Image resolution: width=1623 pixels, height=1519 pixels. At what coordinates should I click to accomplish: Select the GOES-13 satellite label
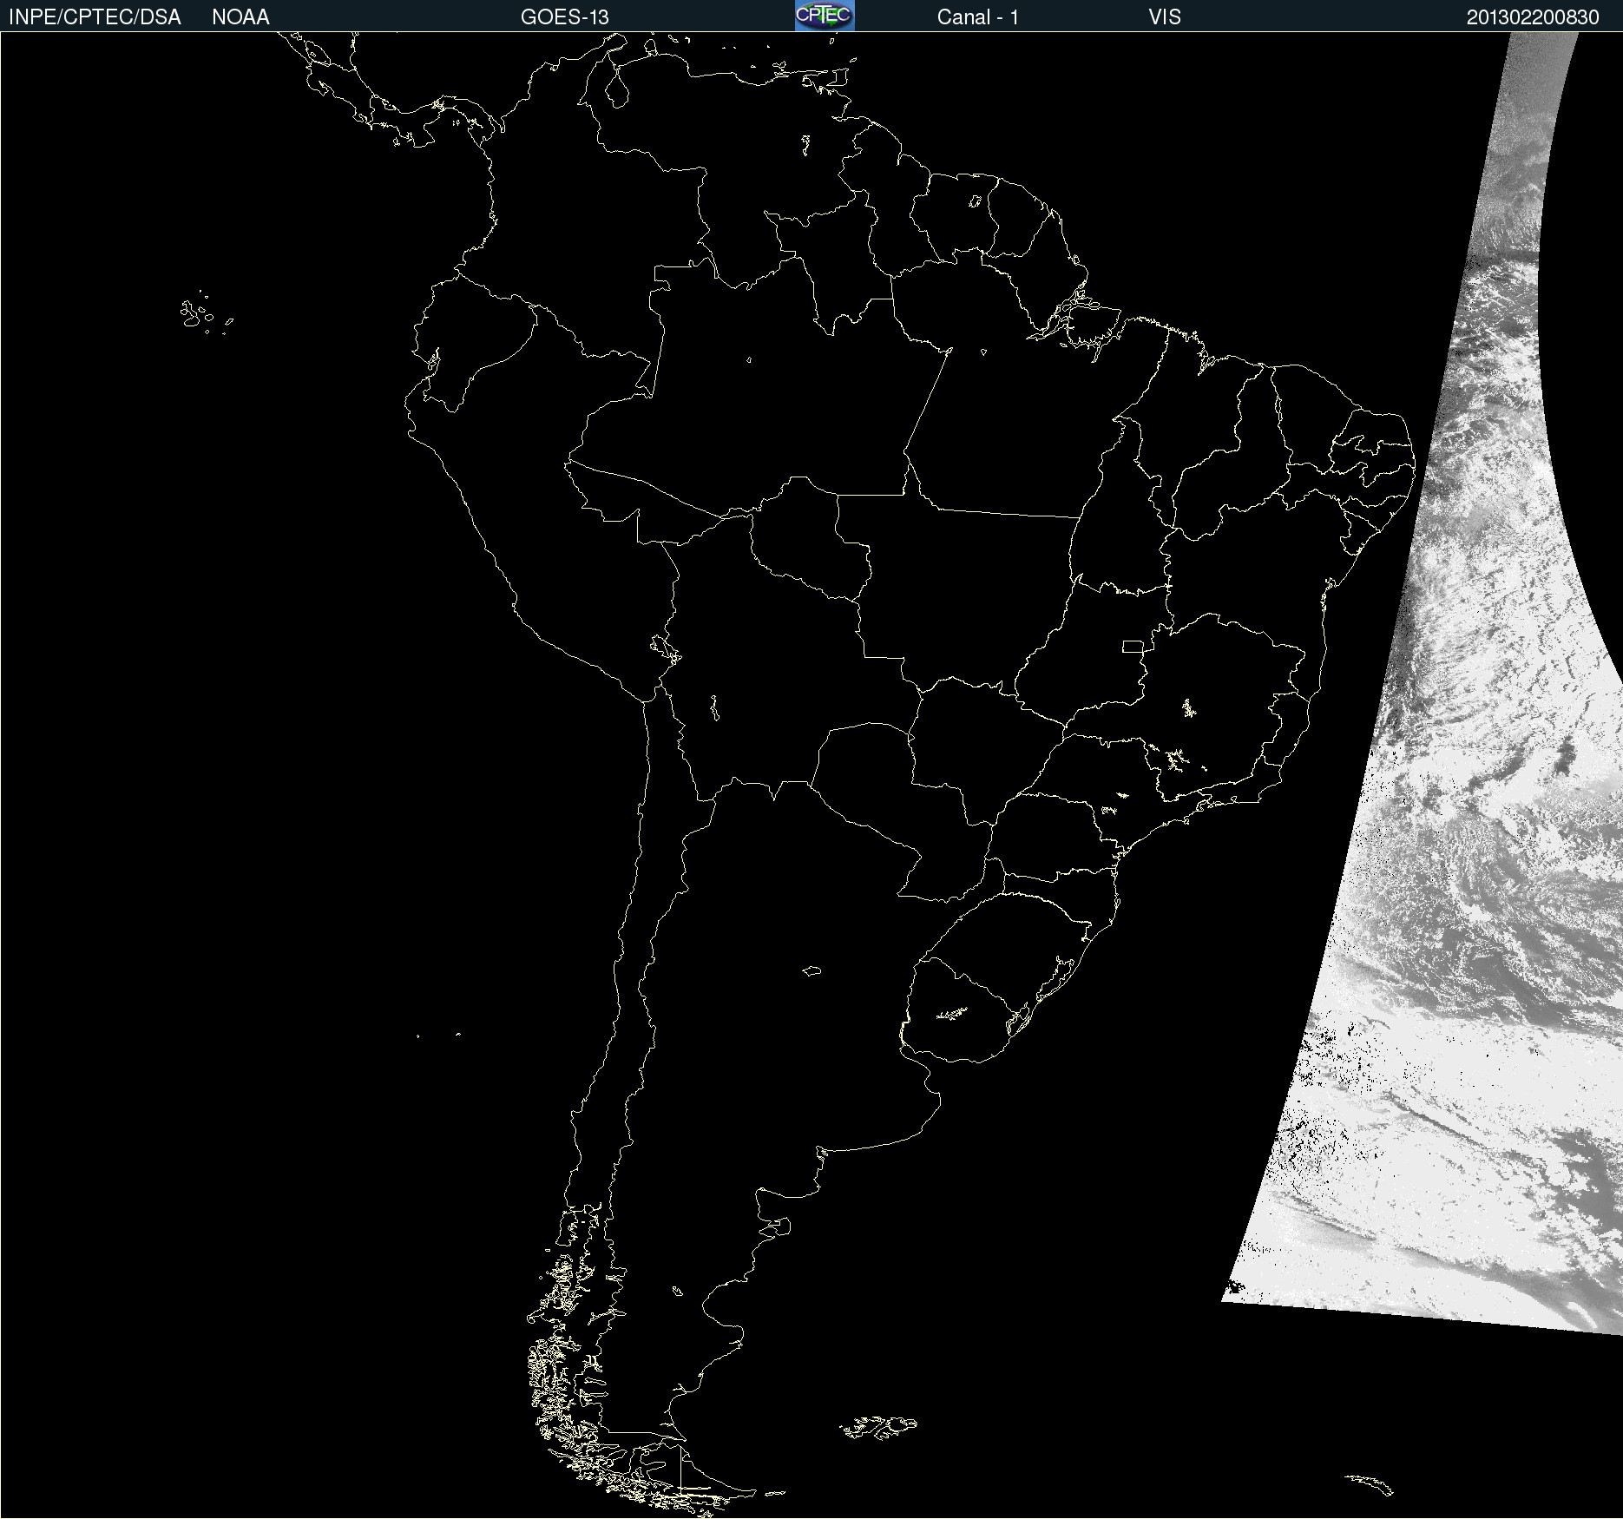pyautogui.click(x=564, y=17)
